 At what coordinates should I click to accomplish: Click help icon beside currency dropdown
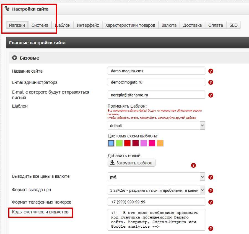point(211,177)
